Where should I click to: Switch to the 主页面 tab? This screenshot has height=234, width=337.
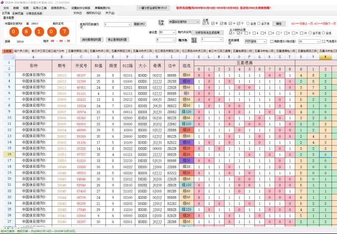[6, 13]
